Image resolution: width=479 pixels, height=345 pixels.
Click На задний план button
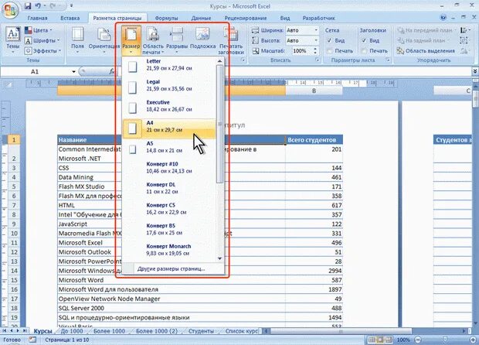pos(423,40)
